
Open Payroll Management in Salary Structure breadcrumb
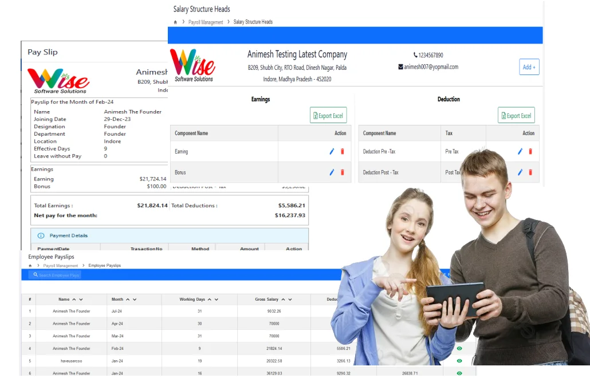click(206, 22)
